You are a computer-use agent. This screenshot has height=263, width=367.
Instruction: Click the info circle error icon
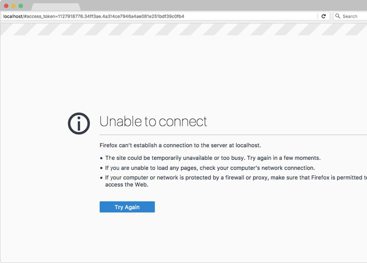coord(79,124)
